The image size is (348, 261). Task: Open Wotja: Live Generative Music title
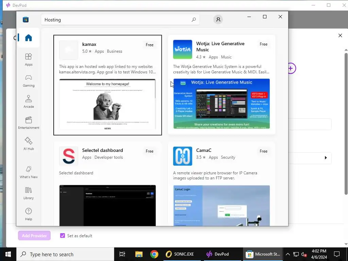220,47
